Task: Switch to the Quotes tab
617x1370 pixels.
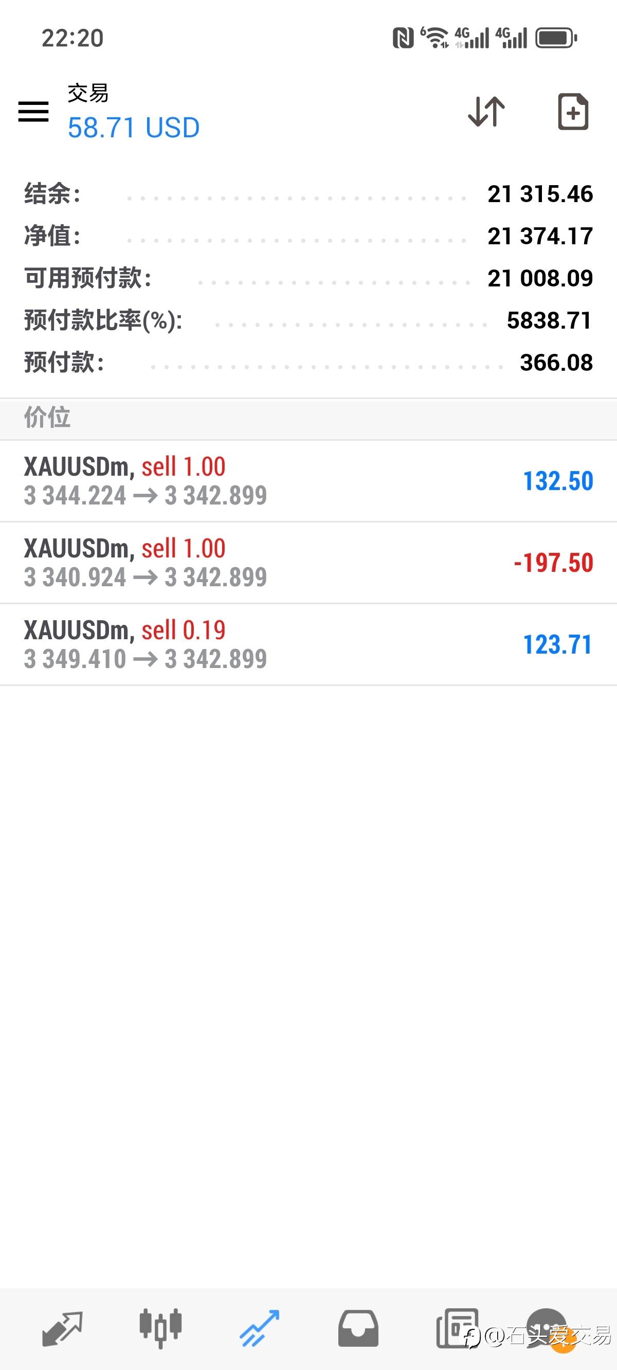Action: click(x=62, y=1328)
